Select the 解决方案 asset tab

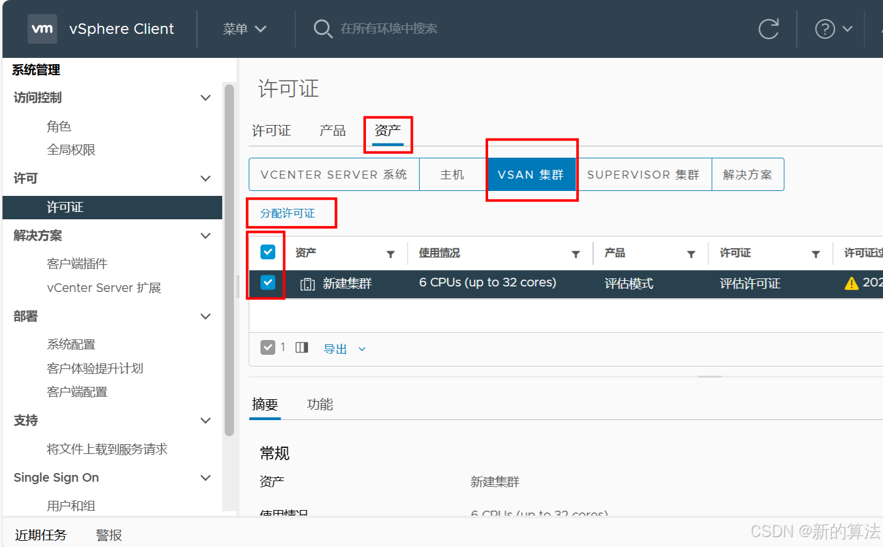(x=748, y=175)
